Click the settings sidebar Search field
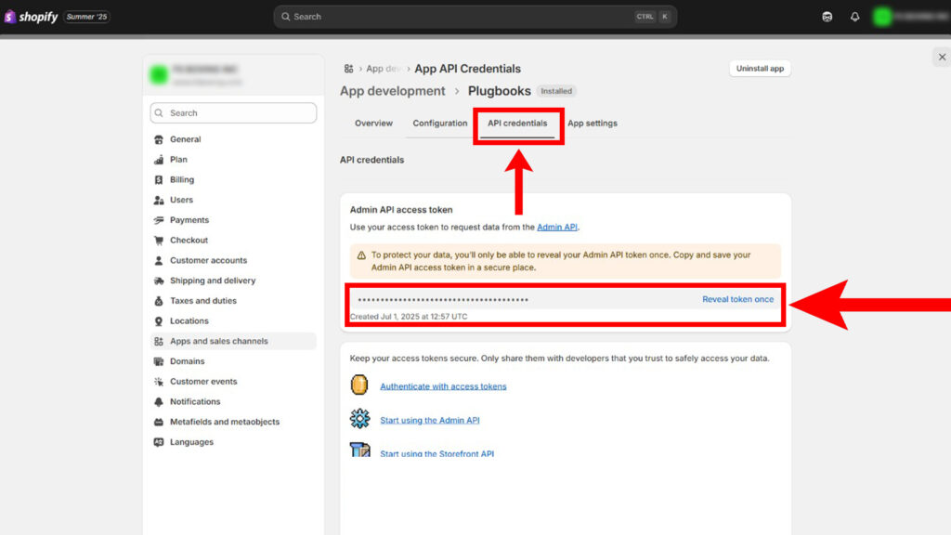The height and width of the screenshot is (535, 951). [233, 112]
